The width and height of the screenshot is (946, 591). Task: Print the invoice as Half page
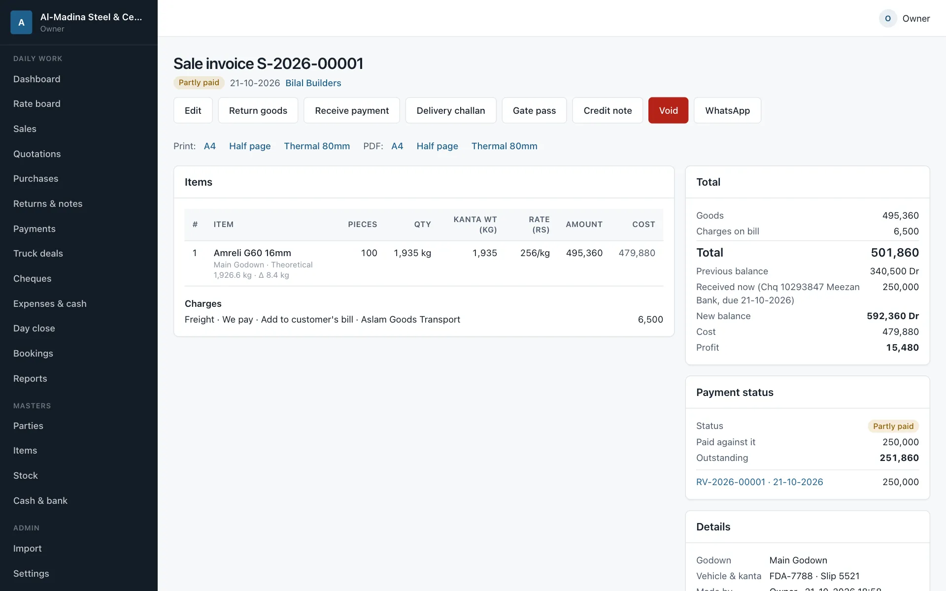(x=250, y=146)
